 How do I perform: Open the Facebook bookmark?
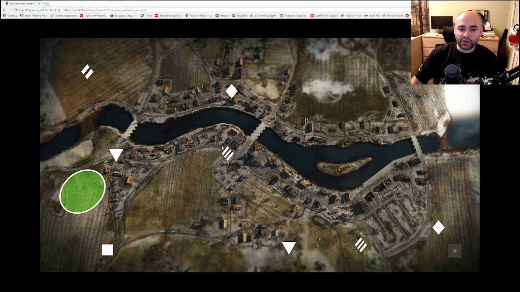(240, 15)
